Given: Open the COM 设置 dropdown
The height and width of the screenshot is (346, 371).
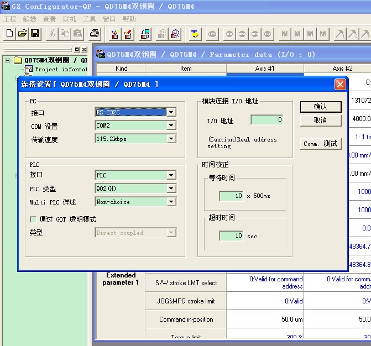Looking at the screenshot, I should pyautogui.click(x=171, y=125).
